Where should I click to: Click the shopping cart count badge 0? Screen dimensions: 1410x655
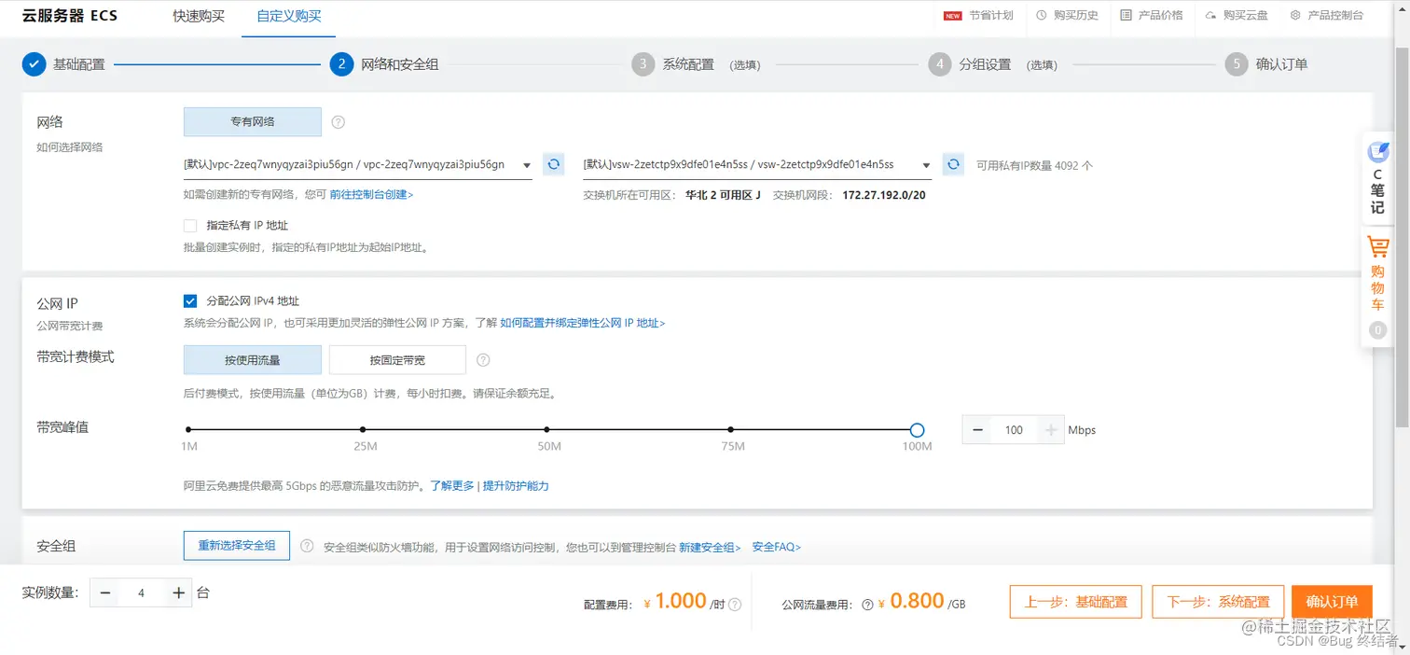(1377, 329)
